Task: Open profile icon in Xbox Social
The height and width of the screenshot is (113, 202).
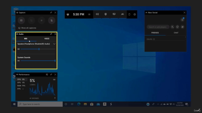Action: [x=172, y=27]
